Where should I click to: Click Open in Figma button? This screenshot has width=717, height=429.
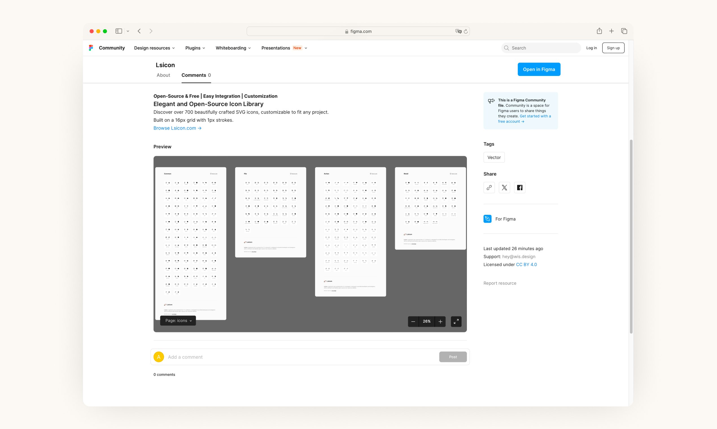(539, 69)
